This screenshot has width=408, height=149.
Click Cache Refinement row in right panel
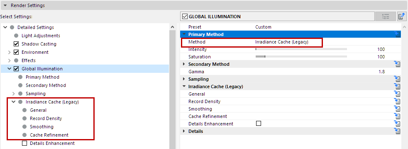[x=291, y=116]
